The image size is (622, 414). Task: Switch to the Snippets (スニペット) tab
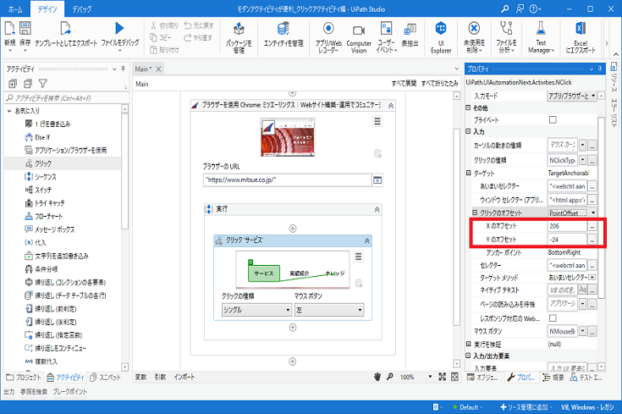click(106, 377)
